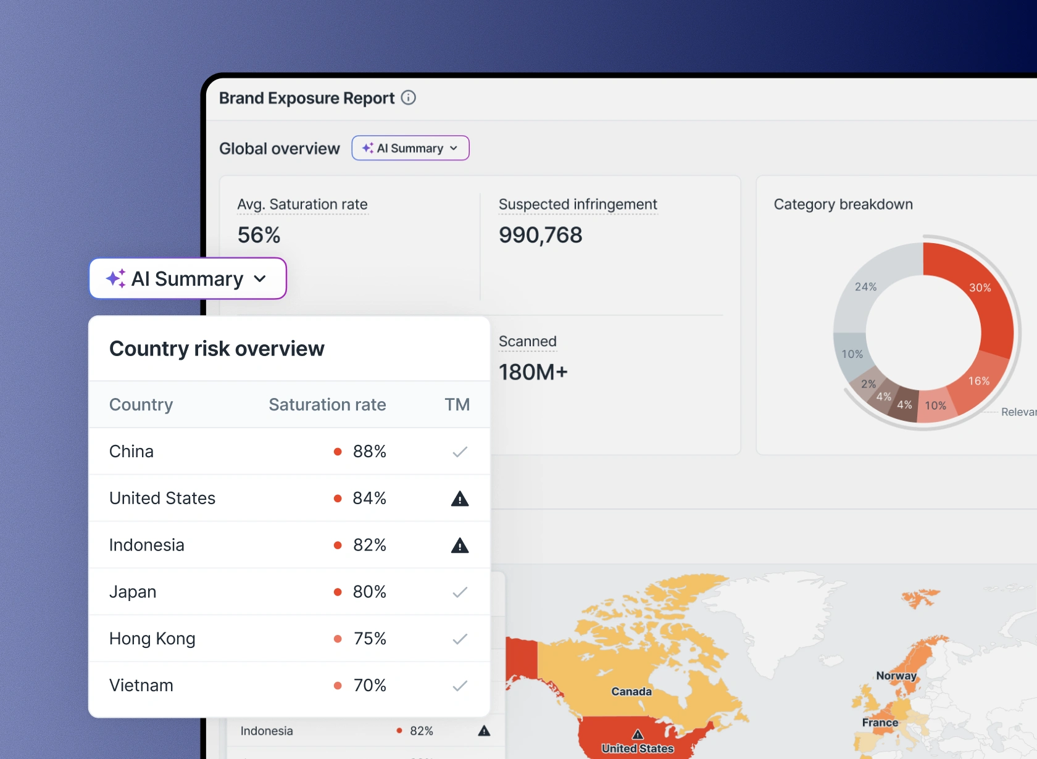Click the warning triangle beside United States 84%
This screenshot has height=759, width=1037.
460,498
